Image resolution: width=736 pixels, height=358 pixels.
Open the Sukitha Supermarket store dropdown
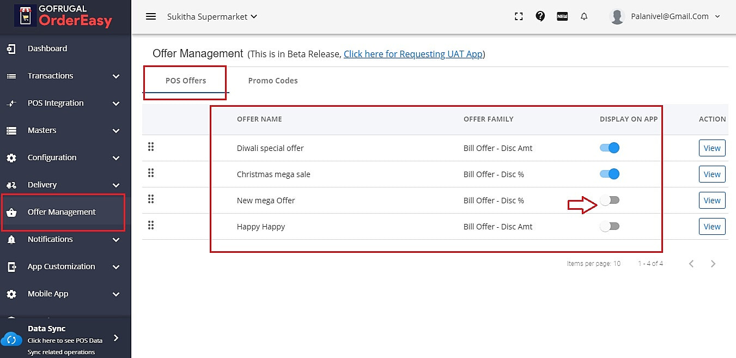tap(212, 16)
